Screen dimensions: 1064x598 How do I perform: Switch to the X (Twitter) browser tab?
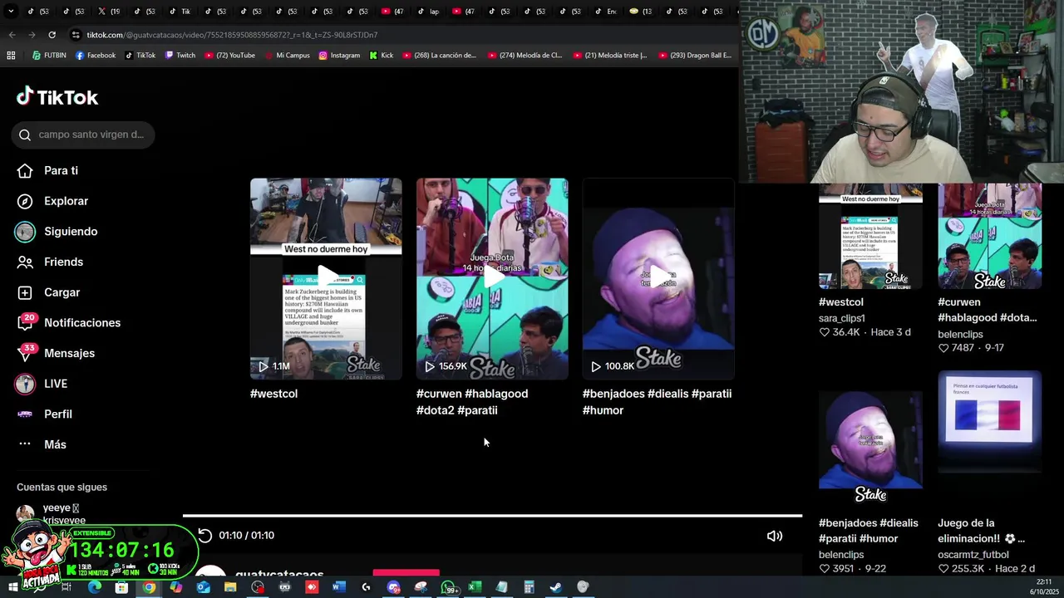[x=110, y=12]
